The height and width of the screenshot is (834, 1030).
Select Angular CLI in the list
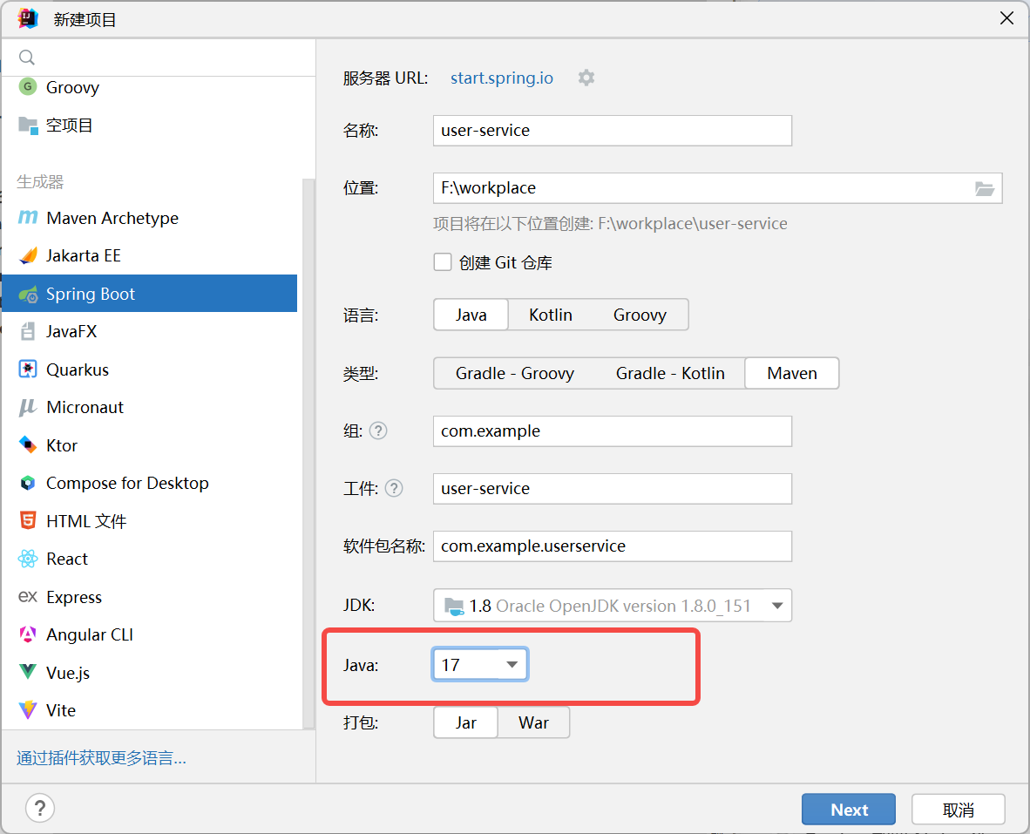coord(149,635)
